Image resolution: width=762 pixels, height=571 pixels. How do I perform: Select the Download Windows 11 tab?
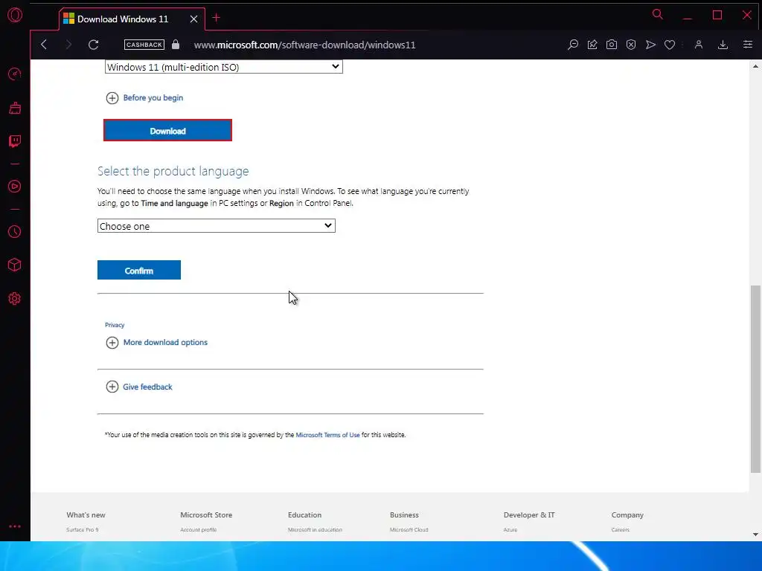[x=132, y=19]
